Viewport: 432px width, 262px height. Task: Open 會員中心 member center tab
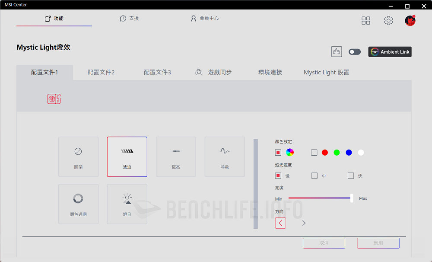tap(205, 19)
